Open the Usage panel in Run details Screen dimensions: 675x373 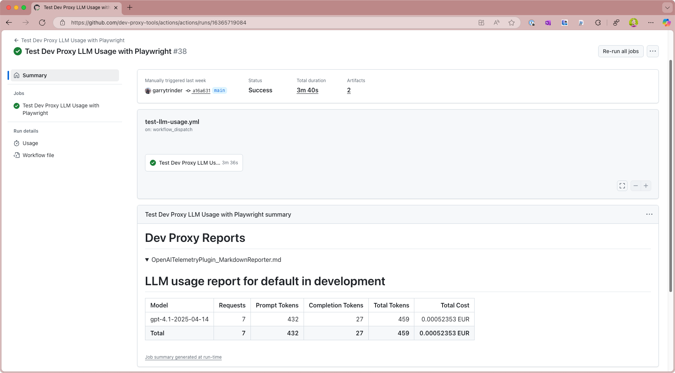pyautogui.click(x=30, y=143)
